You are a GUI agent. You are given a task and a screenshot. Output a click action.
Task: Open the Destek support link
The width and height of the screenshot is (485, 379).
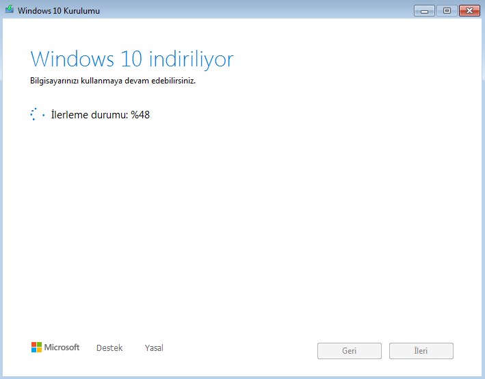coord(109,348)
